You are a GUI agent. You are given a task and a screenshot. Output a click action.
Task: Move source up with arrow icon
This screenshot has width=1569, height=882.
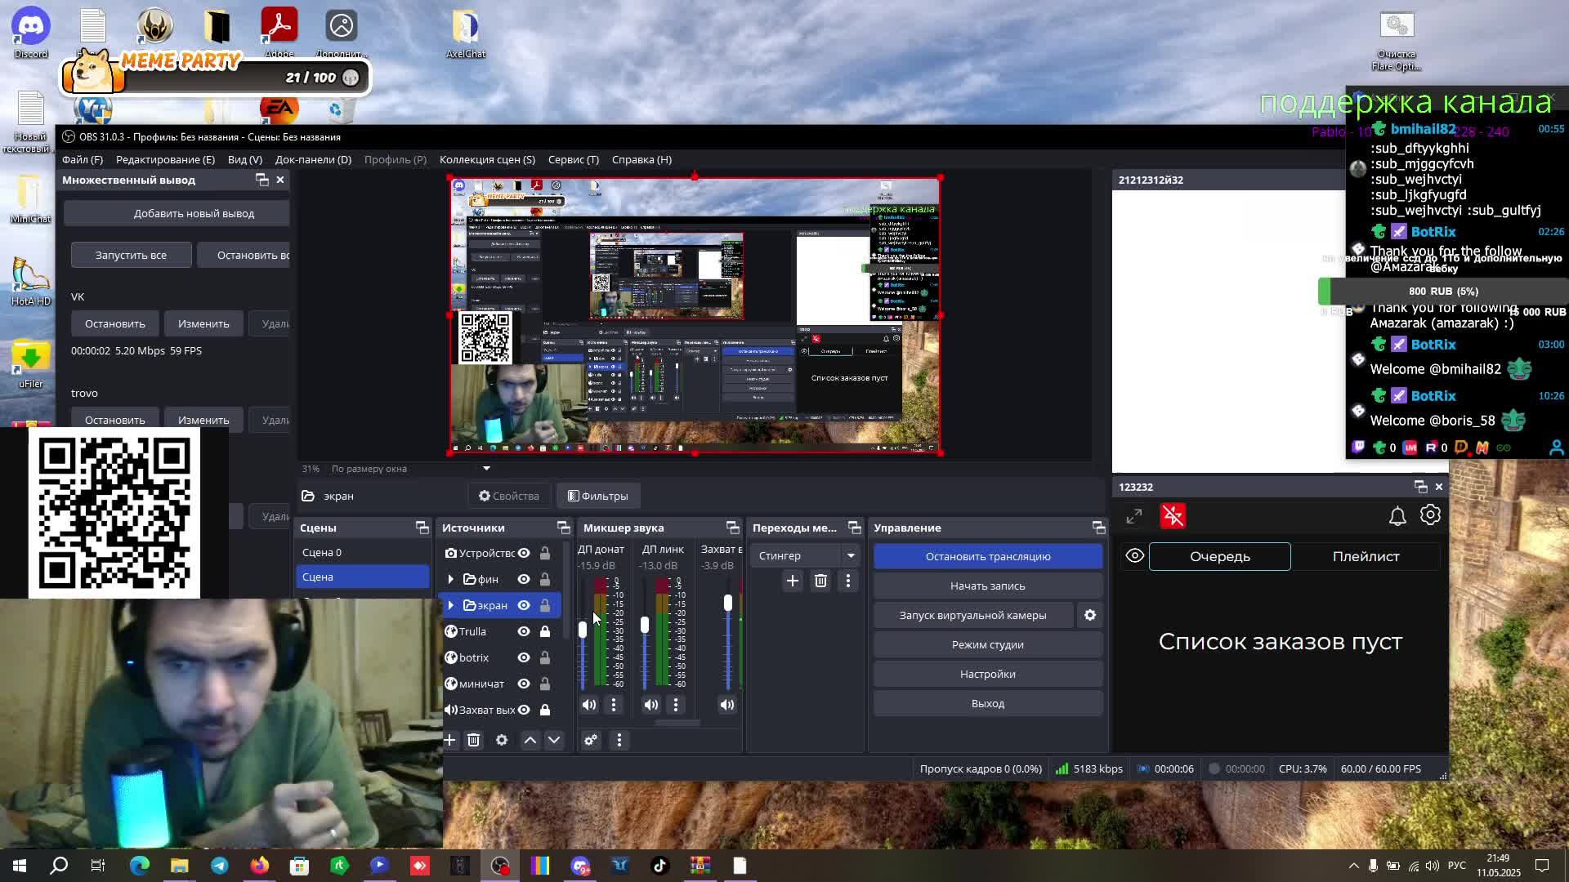click(530, 740)
